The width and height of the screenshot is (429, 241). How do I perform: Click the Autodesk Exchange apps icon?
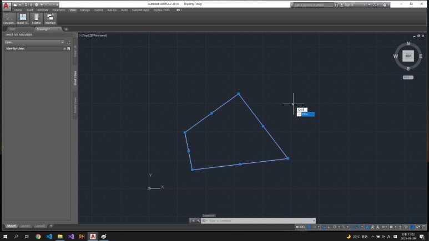(x=369, y=5)
